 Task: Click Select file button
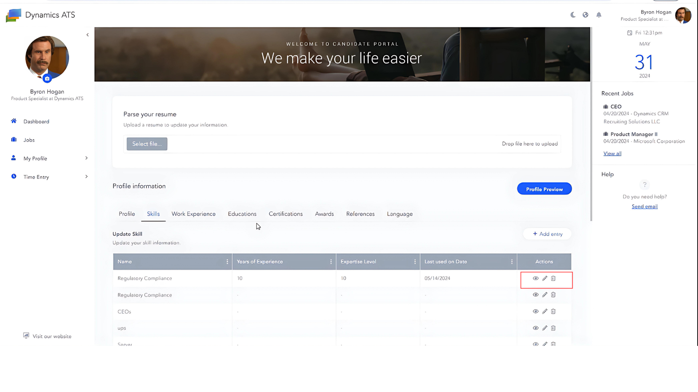[x=147, y=144]
